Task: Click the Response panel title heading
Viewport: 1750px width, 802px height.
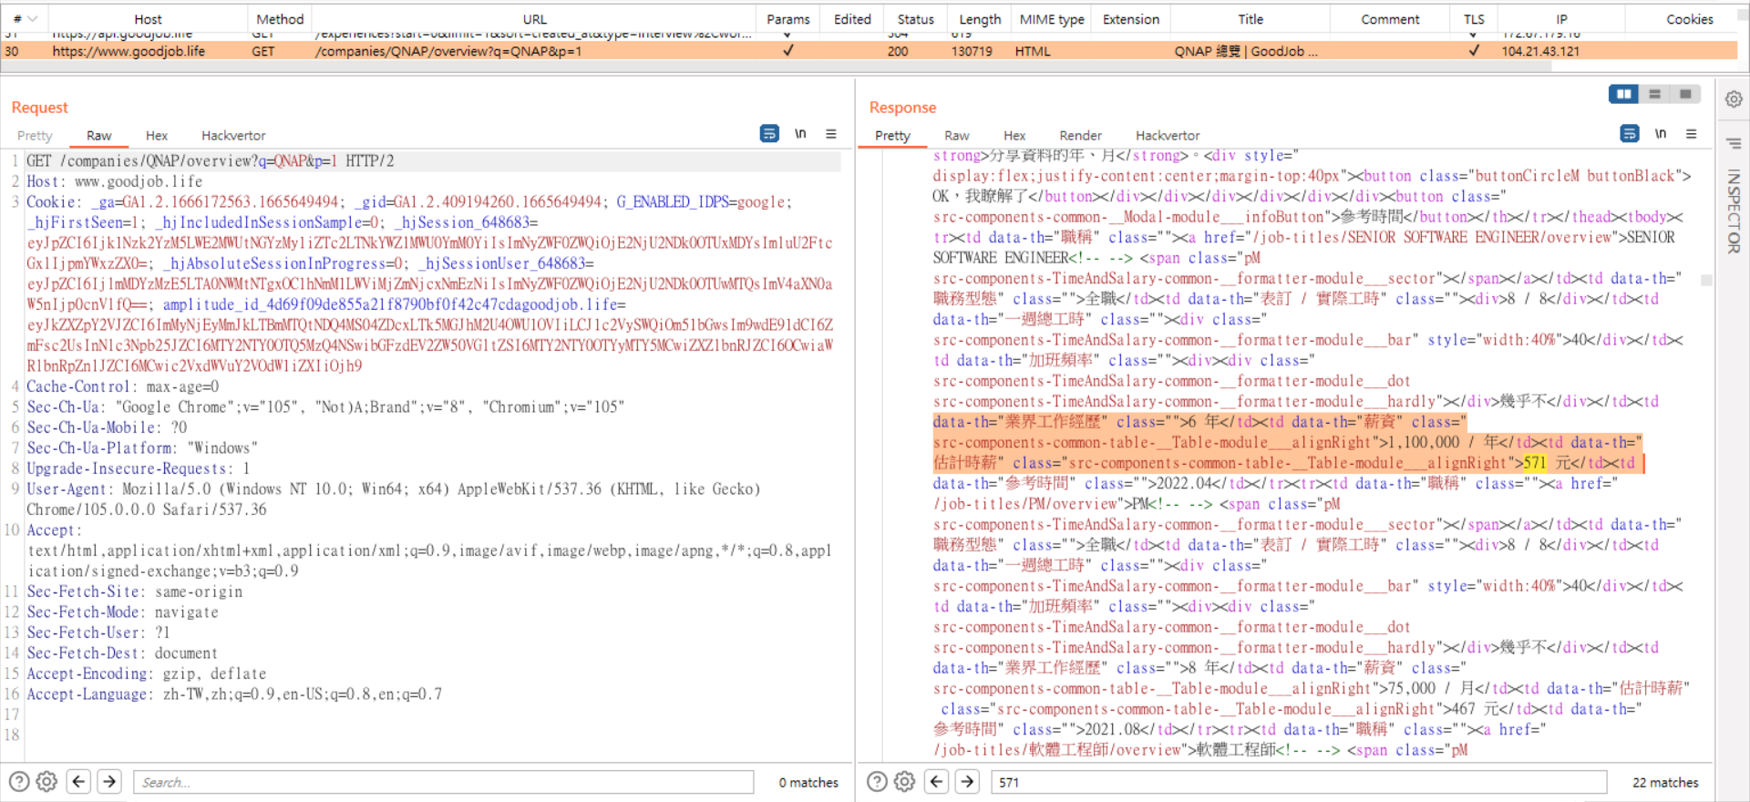Action: click(902, 108)
